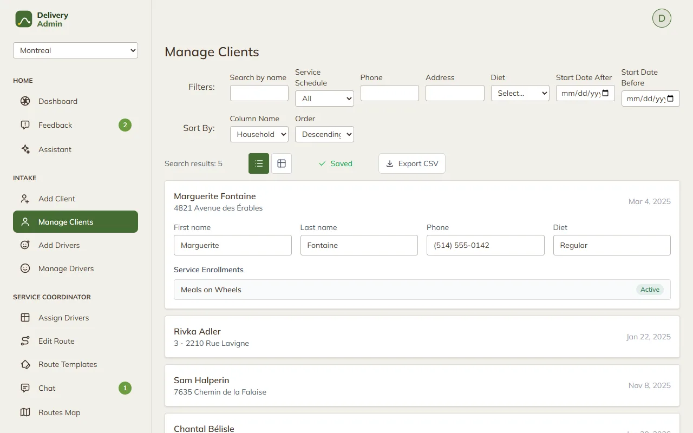Image resolution: width=693 pixels, height=433 pixels.
Task: Click the Start Date After date field
Action: click(x=585, y=93)
